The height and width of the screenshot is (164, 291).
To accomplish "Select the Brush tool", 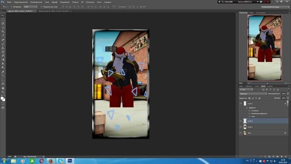I will [3, 44].
